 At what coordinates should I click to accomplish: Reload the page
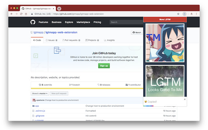click(x=21, y=14)
